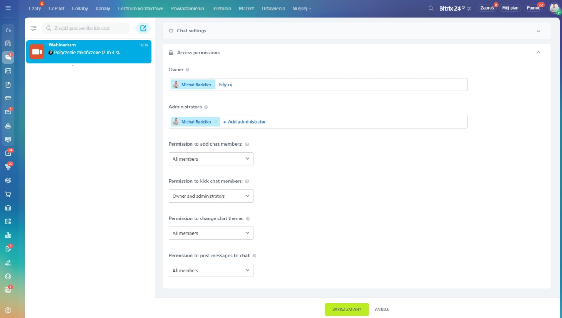Click the help icon beside Administrators label

(x=206, y=107)
